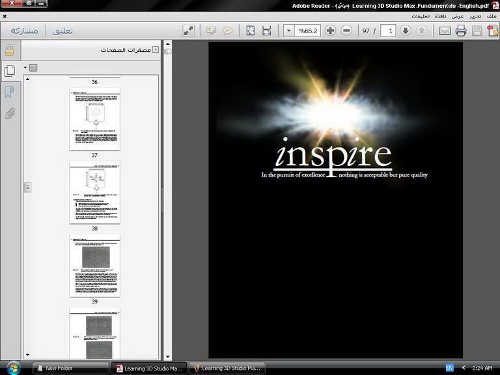
Task: Open the Share pane (مشاركة)
Action: click(x=24, y=31)
